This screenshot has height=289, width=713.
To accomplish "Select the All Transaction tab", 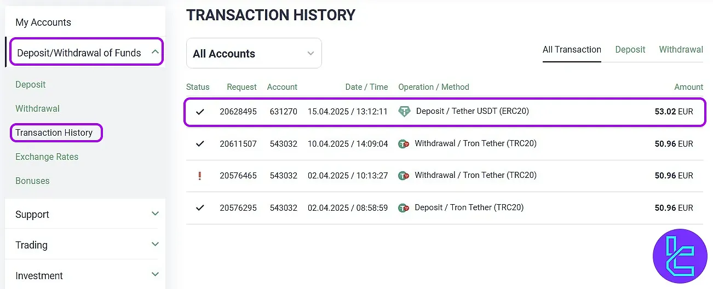I will [572, 49].
